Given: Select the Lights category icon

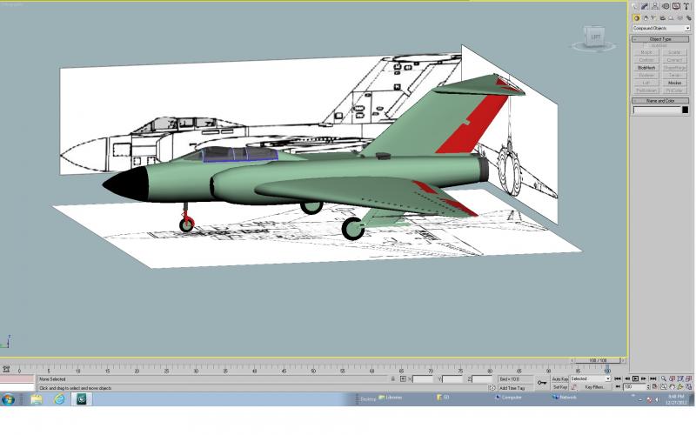Looking at the screenshot, I should tap(653, 18).
